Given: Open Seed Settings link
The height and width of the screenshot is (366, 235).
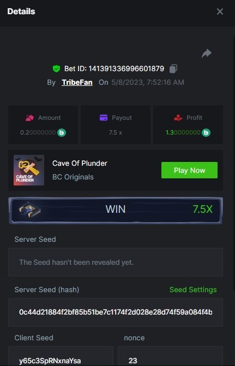Looking at the screenshot, I should [x=193, y=289].
